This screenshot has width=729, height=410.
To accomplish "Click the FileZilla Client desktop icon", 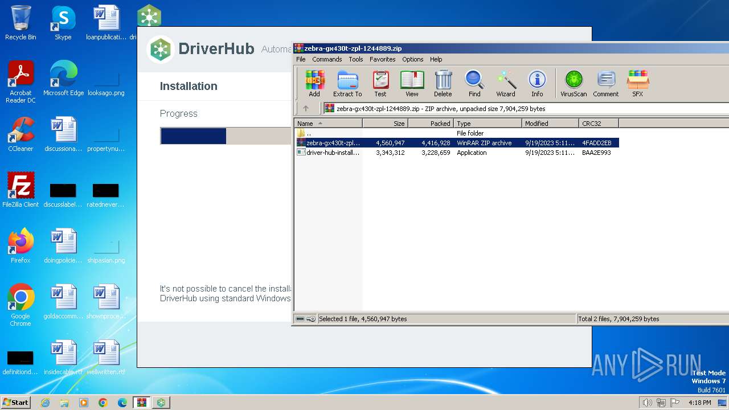I will (x=21, y=190).
